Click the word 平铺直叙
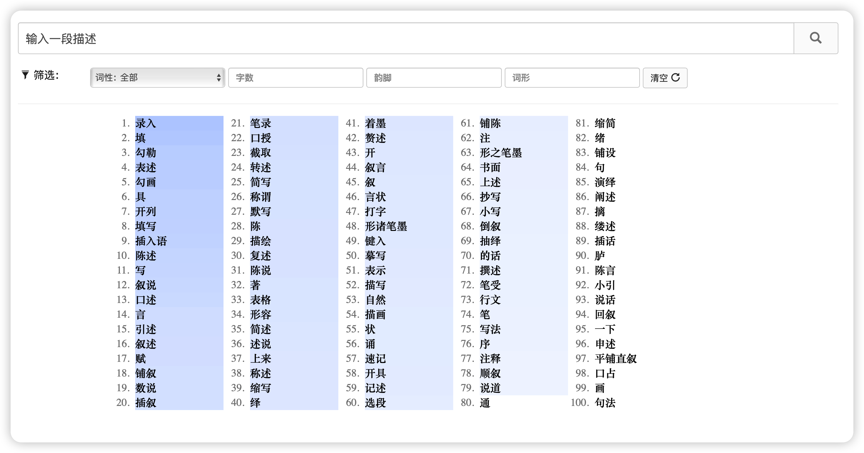Viewport: 864px width, 453px height. tap(615, 359)
